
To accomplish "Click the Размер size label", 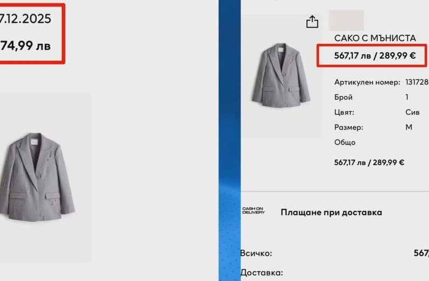I will tap(349, 128).
